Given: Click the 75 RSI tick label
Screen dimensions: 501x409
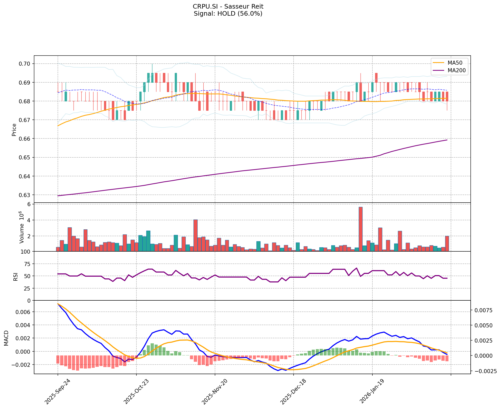Looking at the screenshot, I should pyautogui.click(x=27, y=264).
